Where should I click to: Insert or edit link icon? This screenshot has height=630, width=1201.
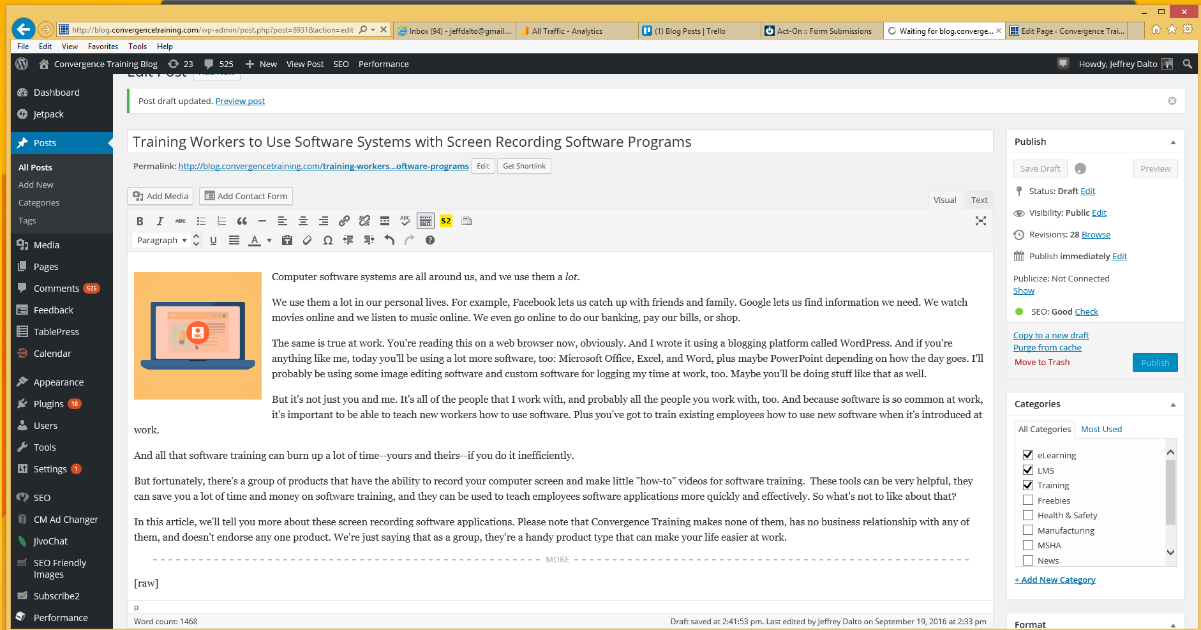[x=344, y=221]
